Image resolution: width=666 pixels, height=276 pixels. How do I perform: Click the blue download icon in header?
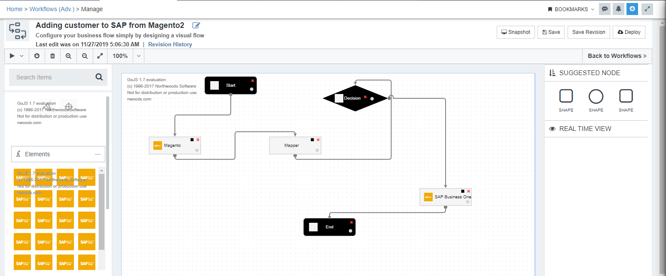pos(632,9)
